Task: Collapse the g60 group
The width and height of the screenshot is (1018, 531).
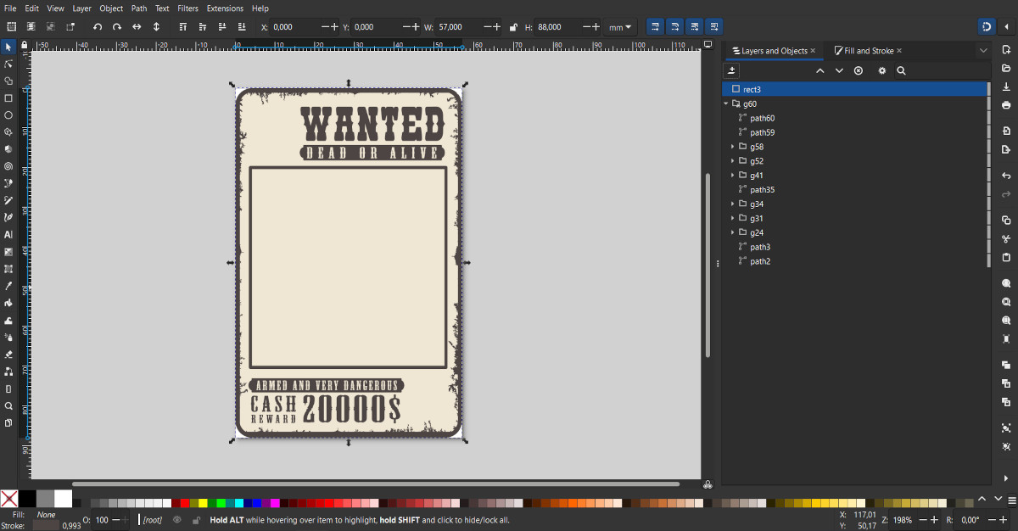Action: click(726, 103)
